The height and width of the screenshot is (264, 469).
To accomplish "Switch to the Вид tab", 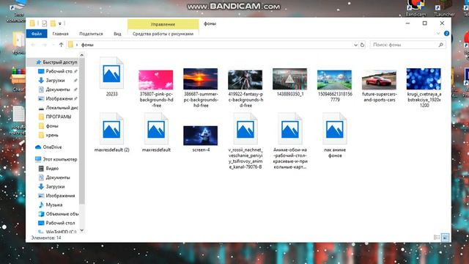I will click(117, 34).
